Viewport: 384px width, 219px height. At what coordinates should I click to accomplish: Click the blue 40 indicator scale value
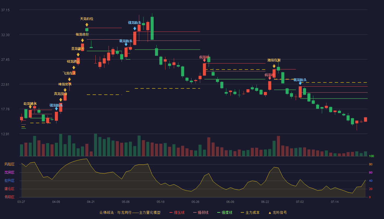371,181
